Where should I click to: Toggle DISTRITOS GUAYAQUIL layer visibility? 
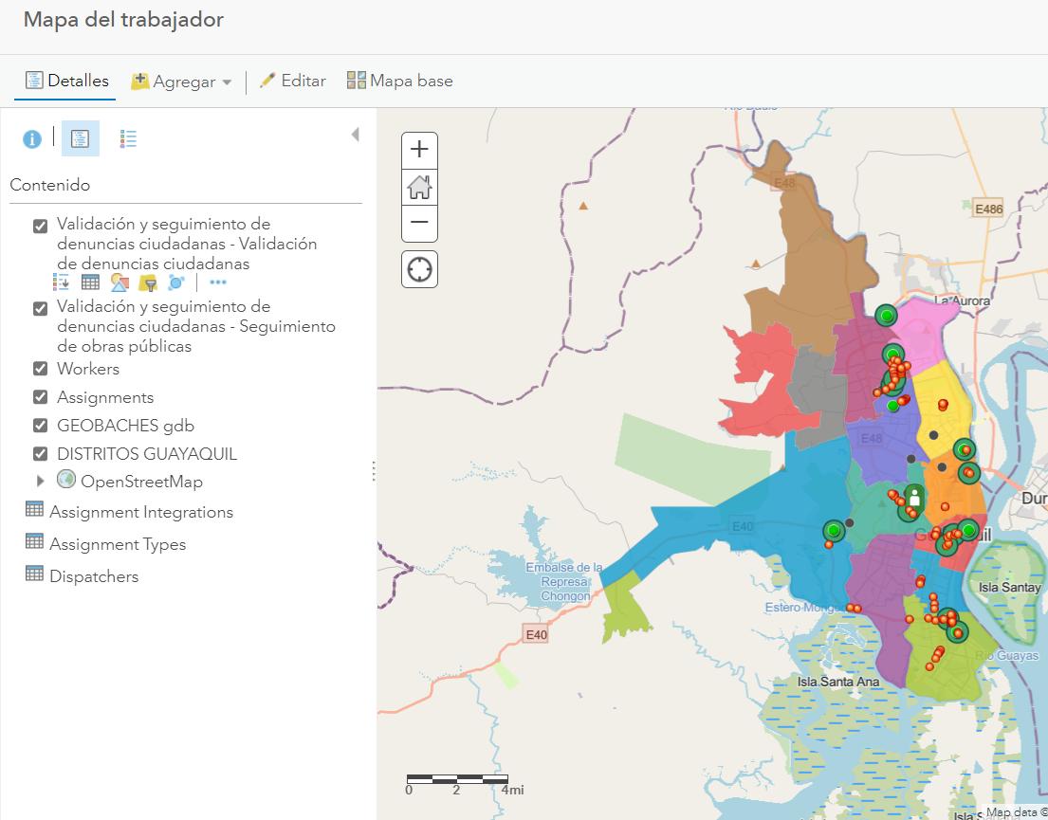click(x=40, y=454)
